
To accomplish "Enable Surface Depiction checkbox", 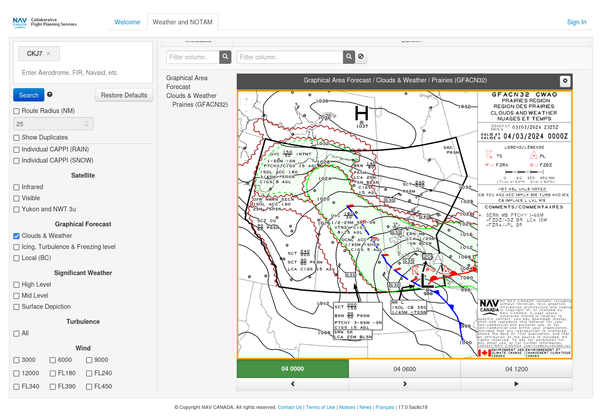I will point(16,307).
